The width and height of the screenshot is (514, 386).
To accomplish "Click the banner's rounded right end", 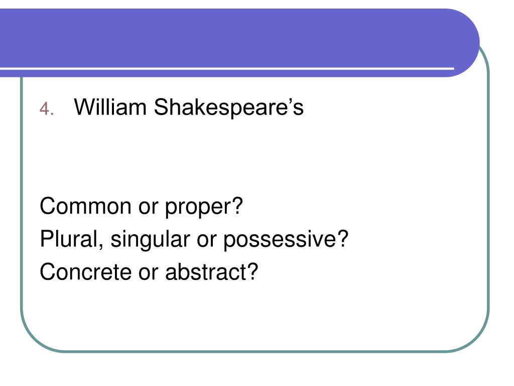I will tap(463, 43).
